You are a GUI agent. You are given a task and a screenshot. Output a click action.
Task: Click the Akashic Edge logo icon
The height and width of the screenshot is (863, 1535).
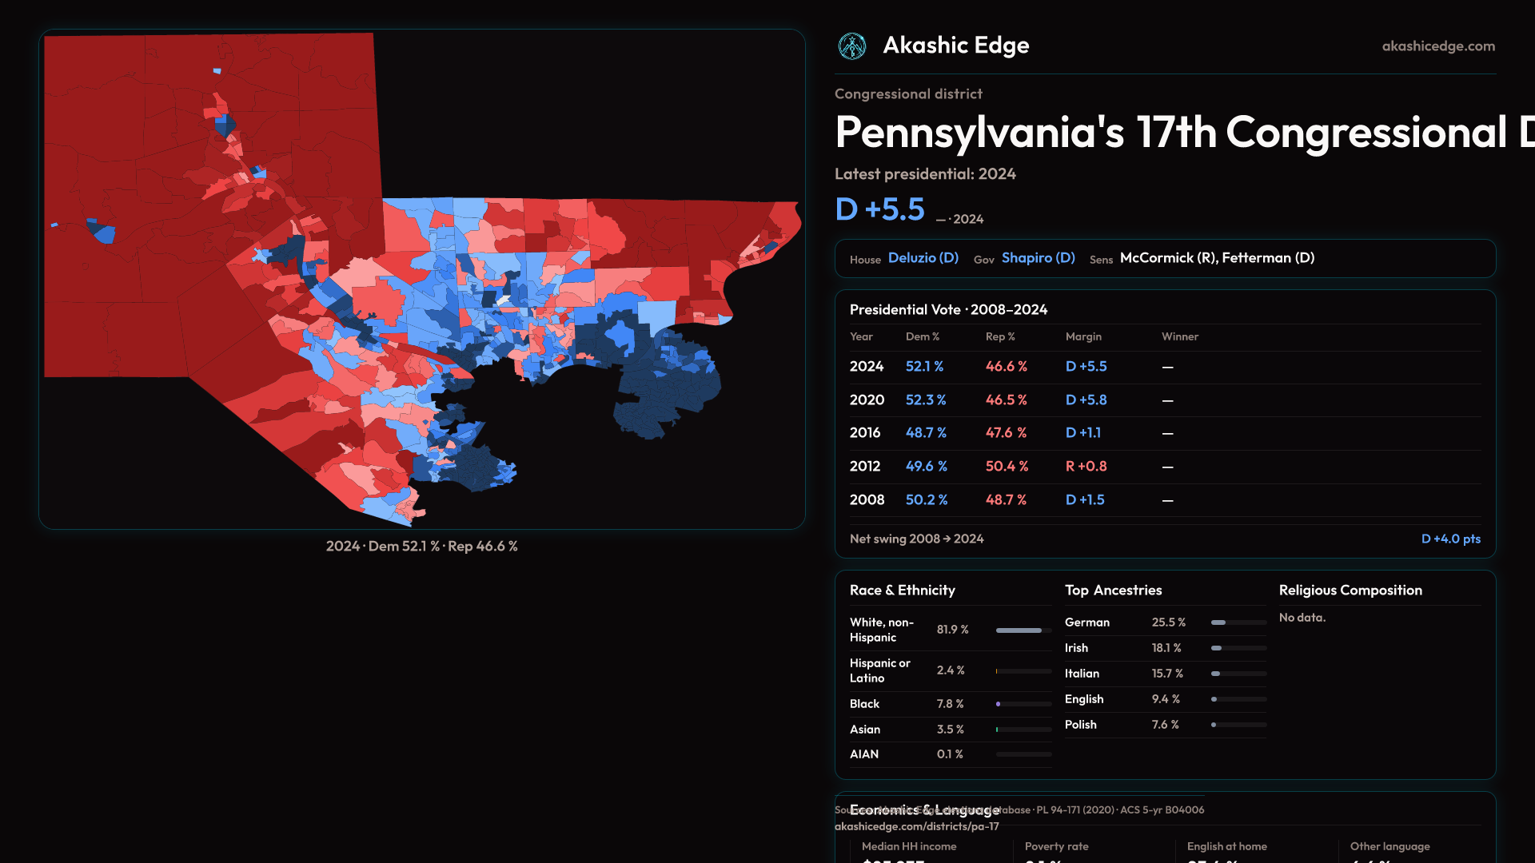pos(851,46)
